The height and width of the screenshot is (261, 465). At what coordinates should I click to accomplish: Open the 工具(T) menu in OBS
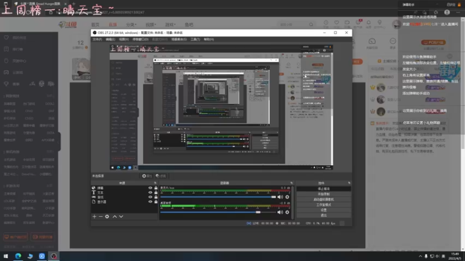(x=195, y=39)
